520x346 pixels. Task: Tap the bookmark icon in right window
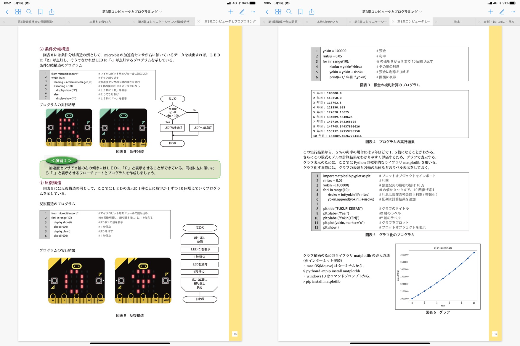(x=300, y=12)
